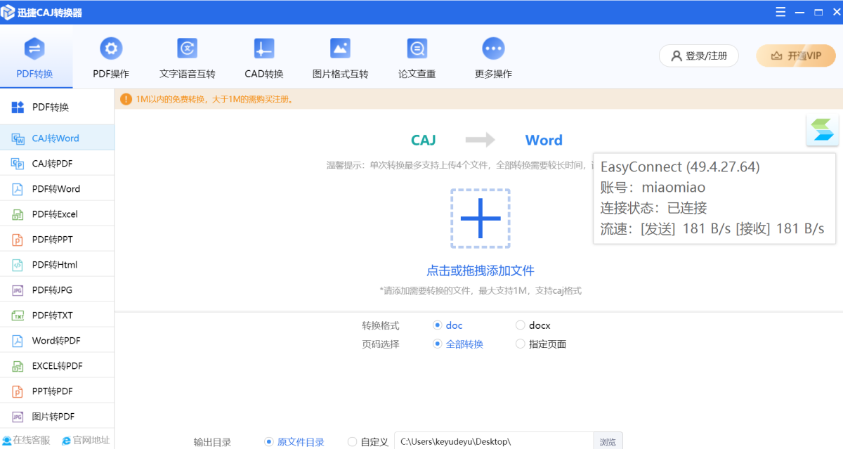Image resolution: width=843 pixels, height=449 pixels.
Task: Open the 在线客服 link
Action: [27, 441]
